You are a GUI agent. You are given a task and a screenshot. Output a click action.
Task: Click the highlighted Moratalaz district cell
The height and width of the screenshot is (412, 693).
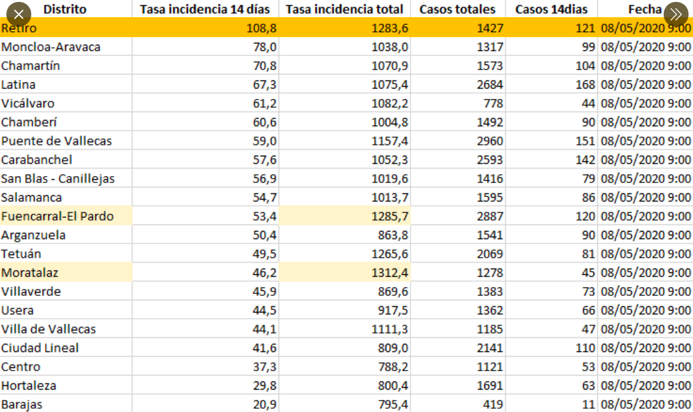click(x=66, y=272)
